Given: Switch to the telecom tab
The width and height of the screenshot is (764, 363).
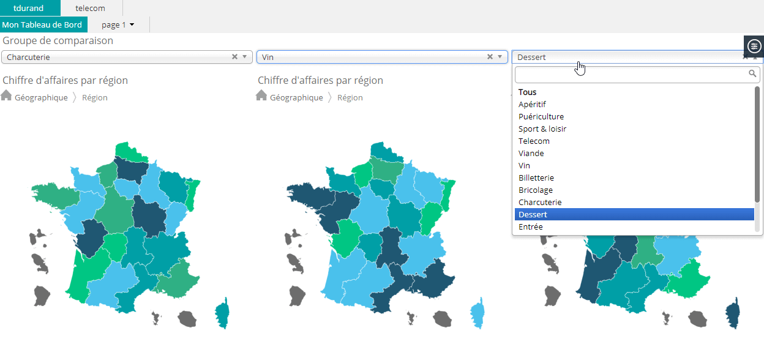Looking at the screenshot, I should pos(91,8).
